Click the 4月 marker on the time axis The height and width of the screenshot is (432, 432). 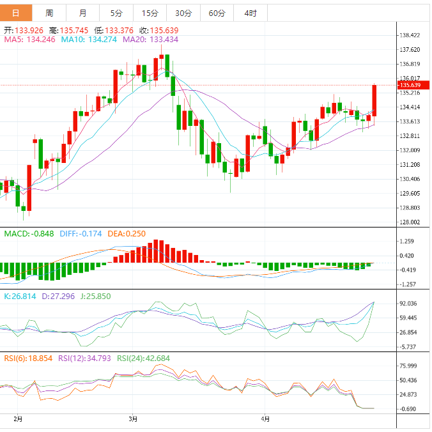(x=265, y=419)
